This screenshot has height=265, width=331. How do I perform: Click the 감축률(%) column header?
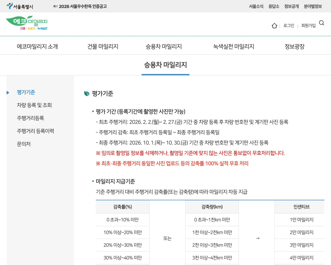click(123, 207)
